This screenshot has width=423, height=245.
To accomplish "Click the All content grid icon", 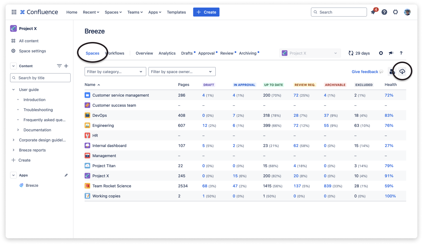I will (13, 41).
